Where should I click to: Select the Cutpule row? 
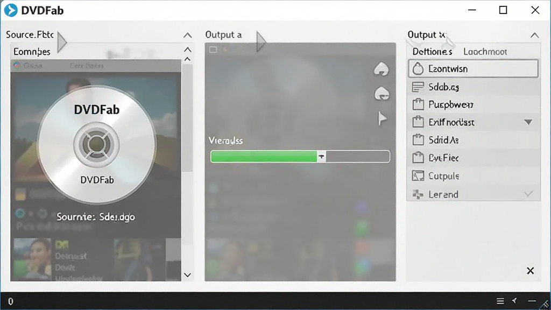[473, 176]
